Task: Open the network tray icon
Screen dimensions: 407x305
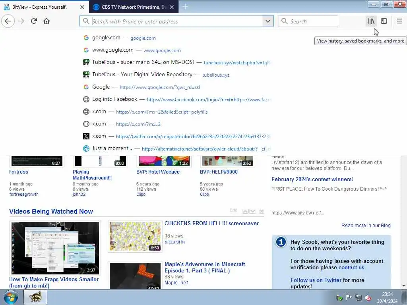Action: click(359, 298)
